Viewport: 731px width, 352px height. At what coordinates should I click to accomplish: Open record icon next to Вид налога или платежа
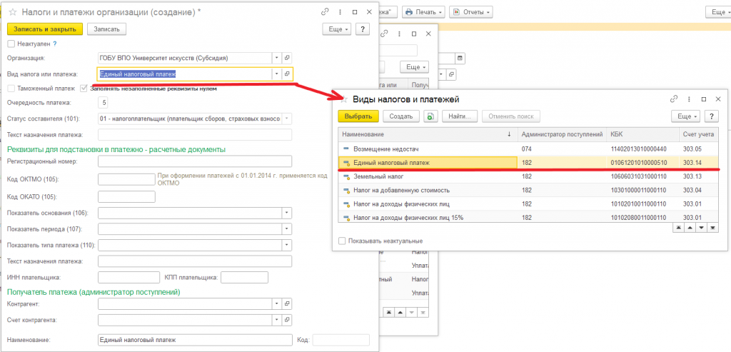click(287, 74)
